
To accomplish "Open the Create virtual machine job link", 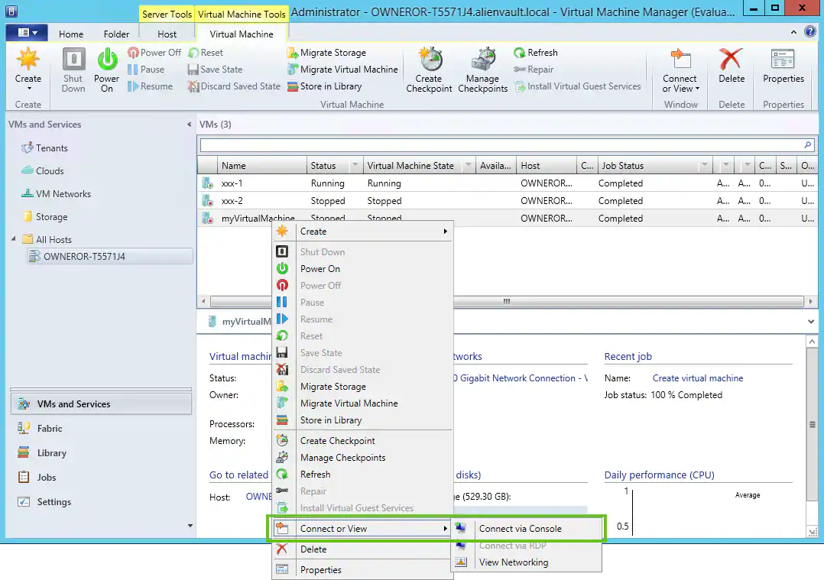I will click(x=697, y=378).
